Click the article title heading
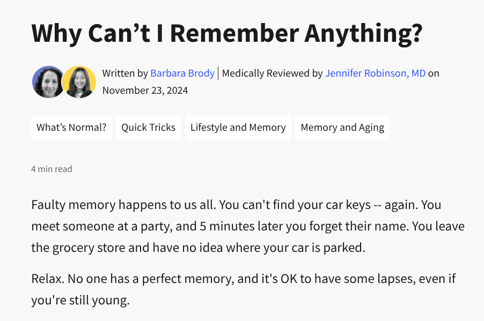Image resolution: width=484 pixels, height=321 pixels. click(226, 34)
